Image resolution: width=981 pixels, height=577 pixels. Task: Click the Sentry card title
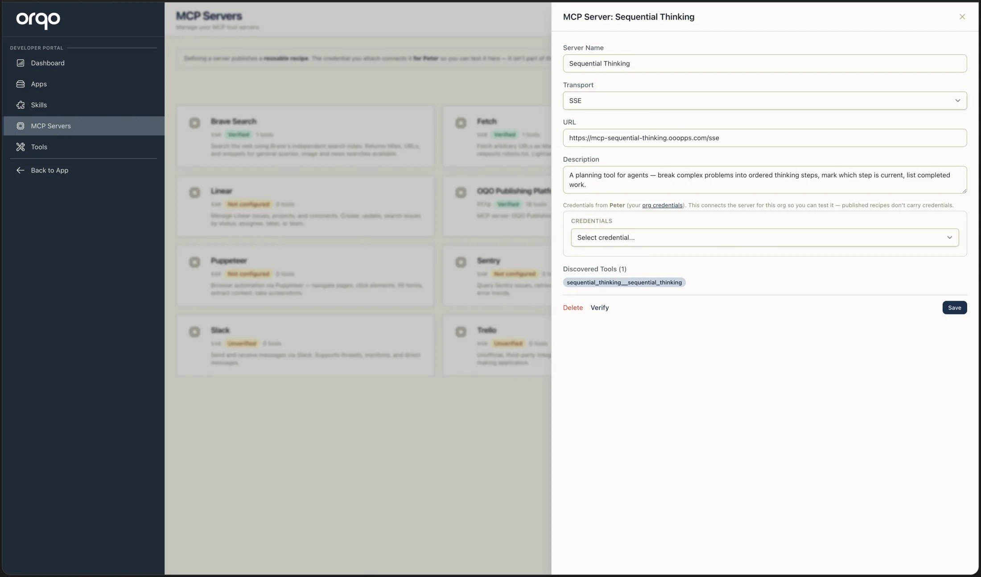489,261
